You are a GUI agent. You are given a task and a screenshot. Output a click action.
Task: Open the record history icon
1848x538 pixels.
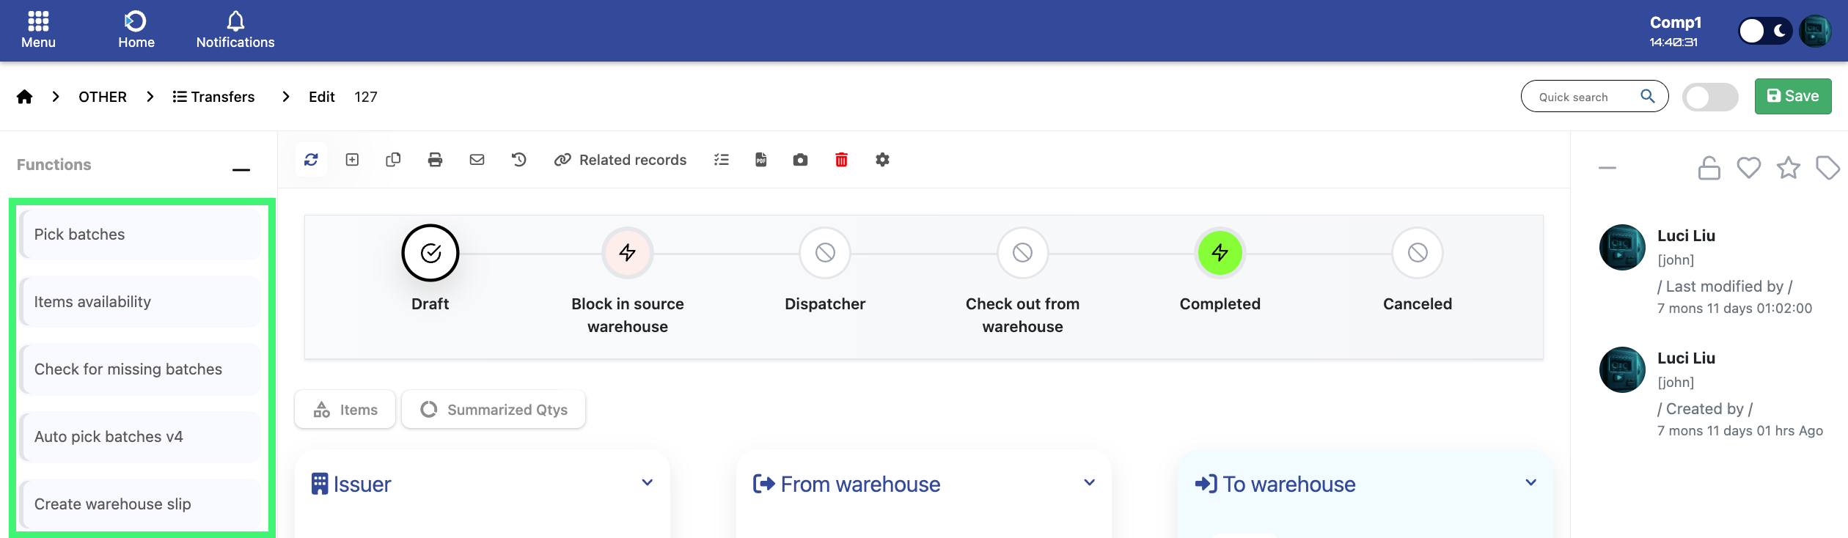[519, 160]
